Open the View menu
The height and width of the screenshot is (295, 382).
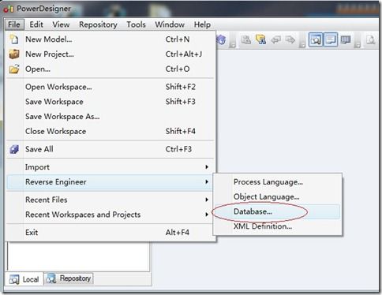[x=61, y=24]
